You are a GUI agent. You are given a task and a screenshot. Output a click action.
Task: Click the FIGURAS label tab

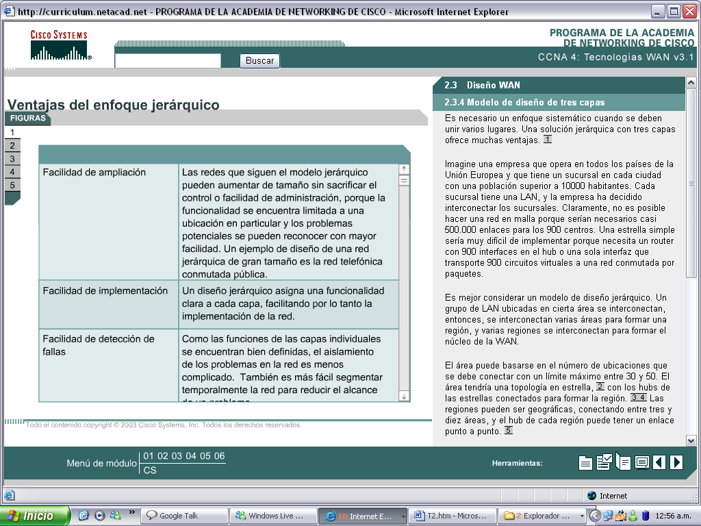(27, 118)
